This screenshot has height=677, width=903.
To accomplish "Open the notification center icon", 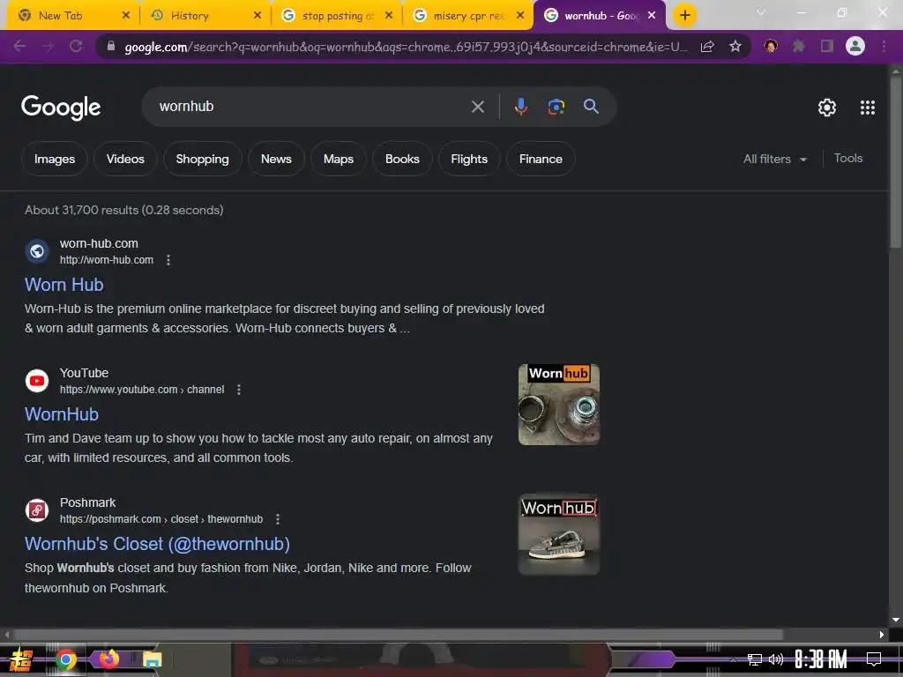I will coord(874,659).
